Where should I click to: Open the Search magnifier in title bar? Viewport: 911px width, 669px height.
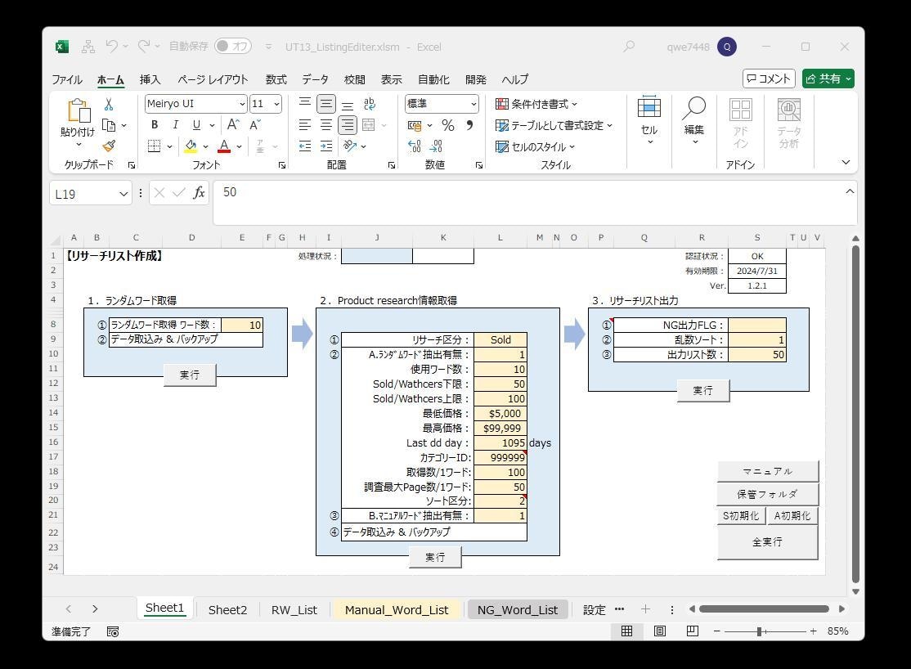click(x=629, y=47)
